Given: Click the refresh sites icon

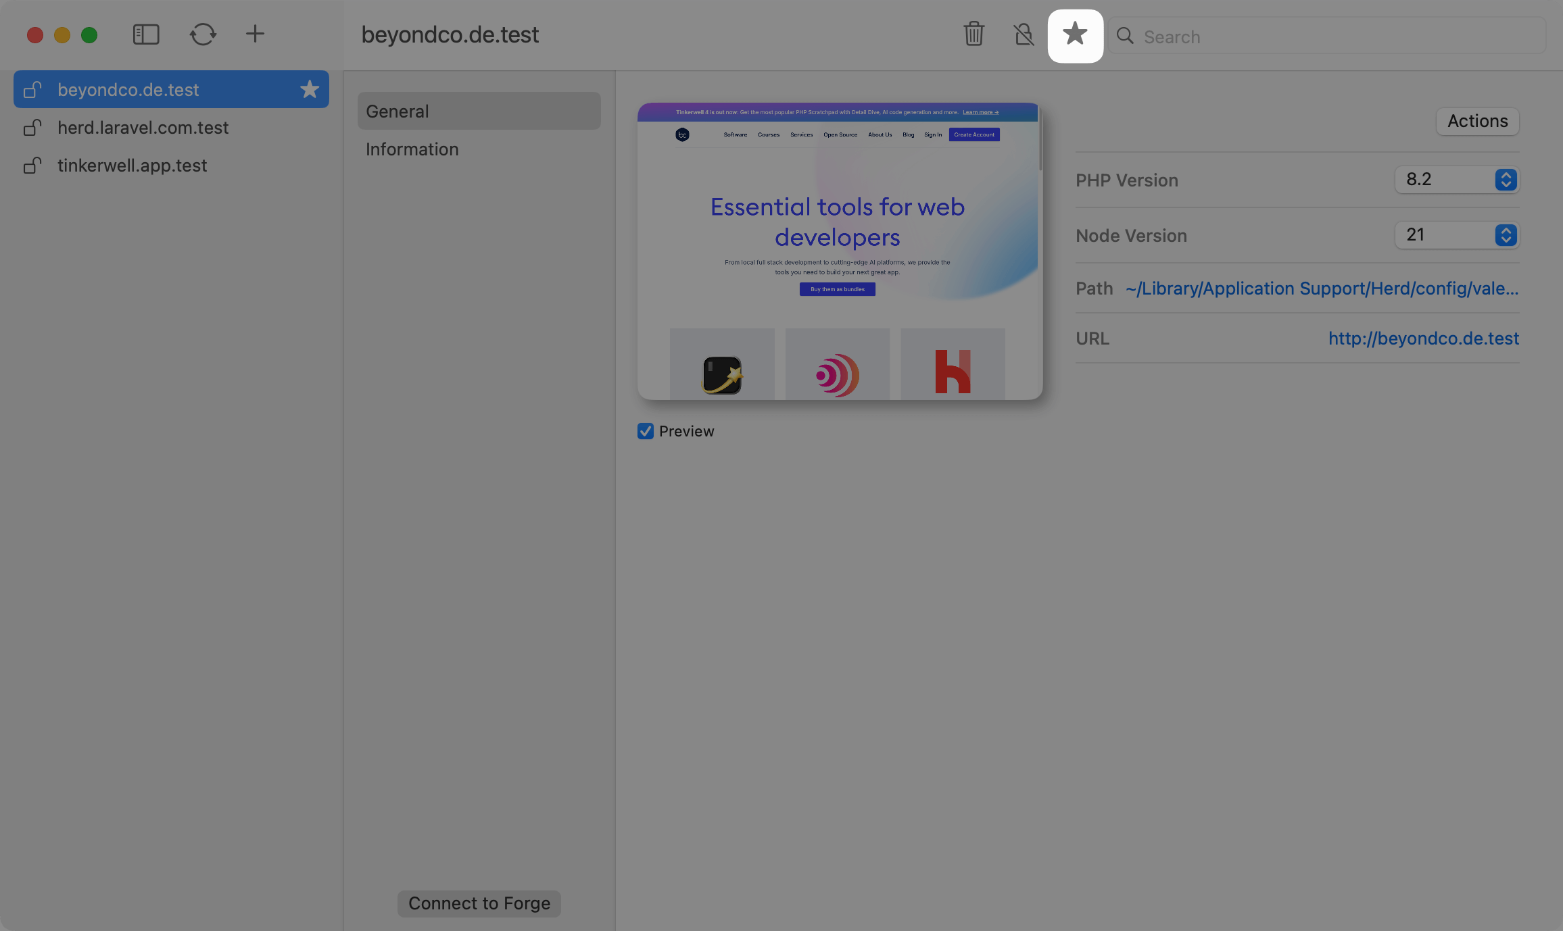Looking at the screenshot, I should (202, 34).
